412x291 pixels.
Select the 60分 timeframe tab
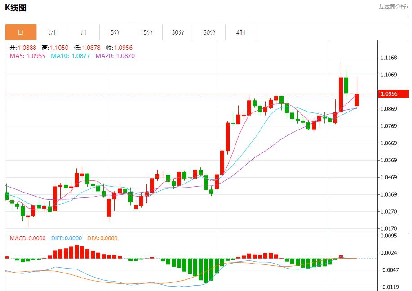point(209,32)
